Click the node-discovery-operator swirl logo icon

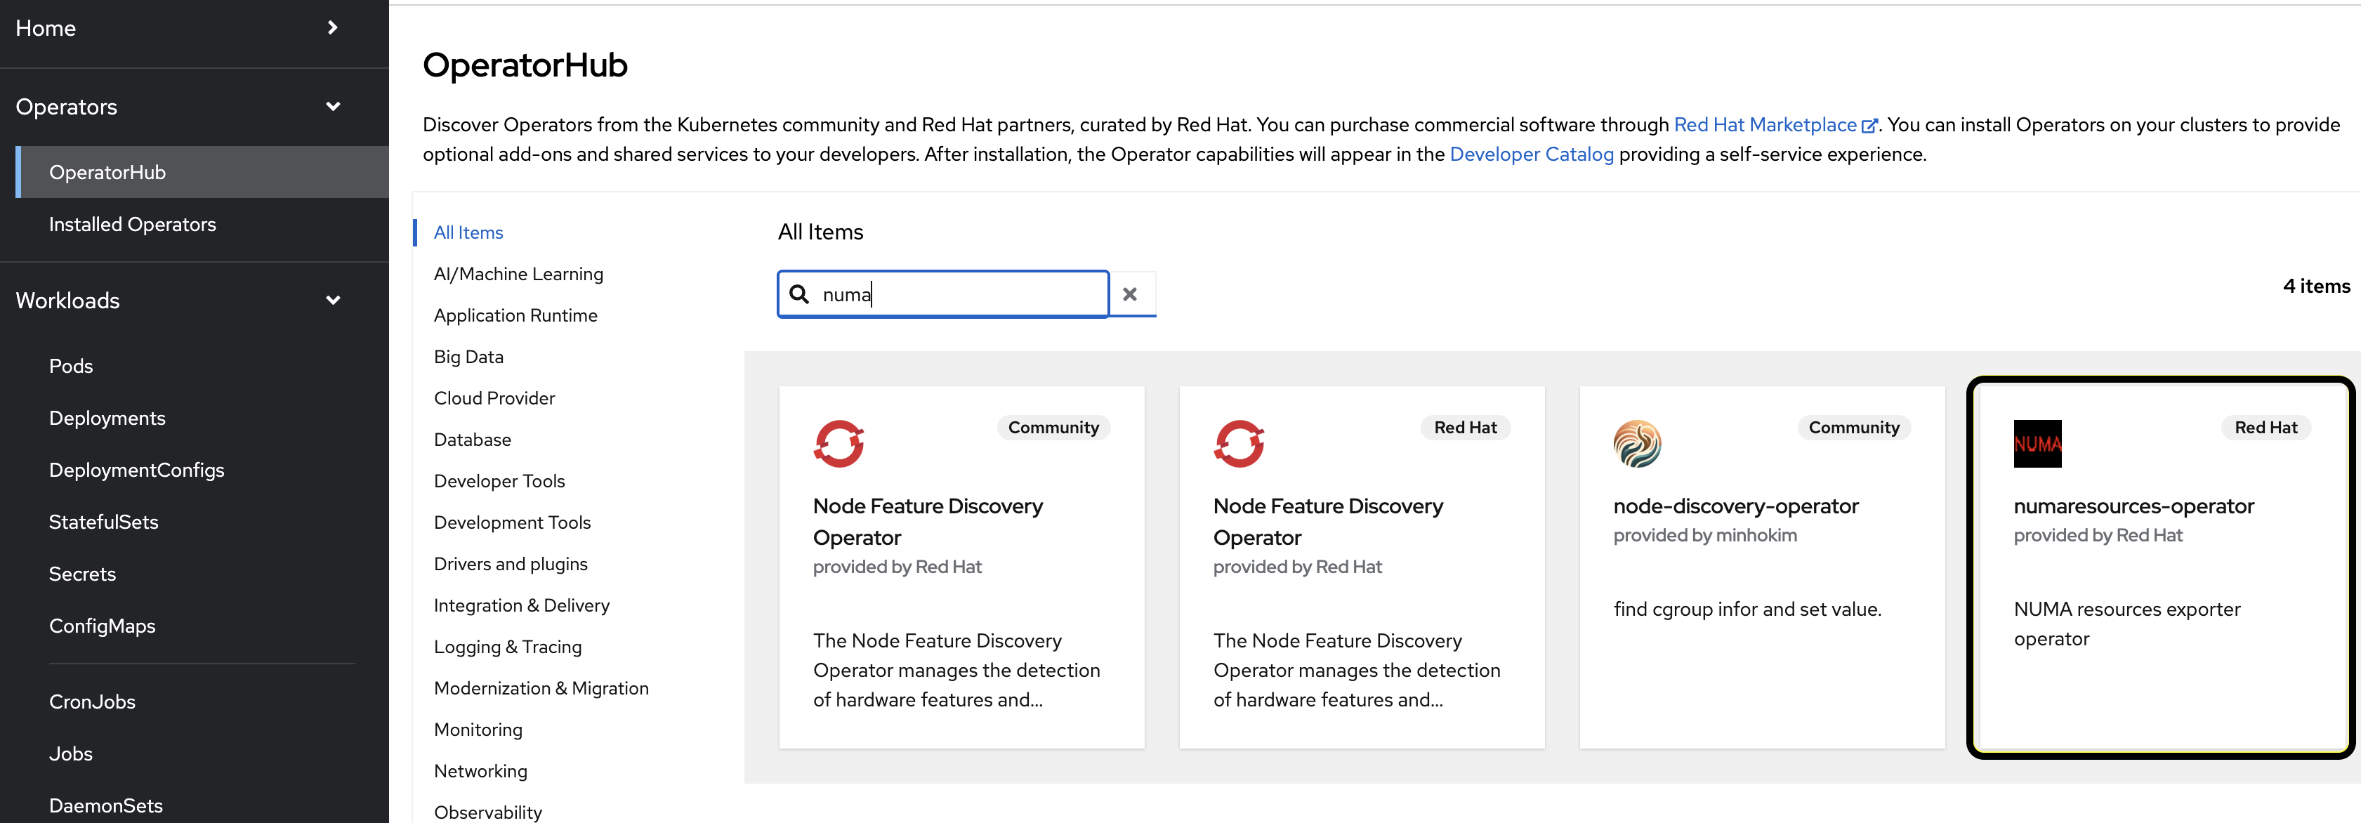pos(1637,444)
